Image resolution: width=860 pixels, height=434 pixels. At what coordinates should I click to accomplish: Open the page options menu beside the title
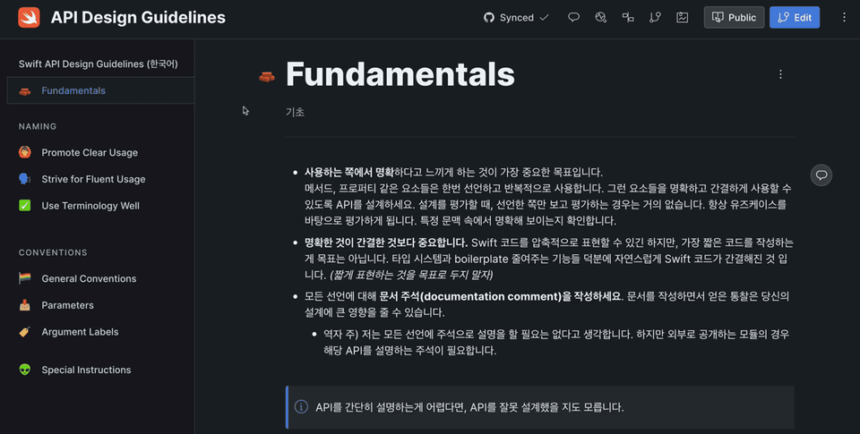pos(780,74)
